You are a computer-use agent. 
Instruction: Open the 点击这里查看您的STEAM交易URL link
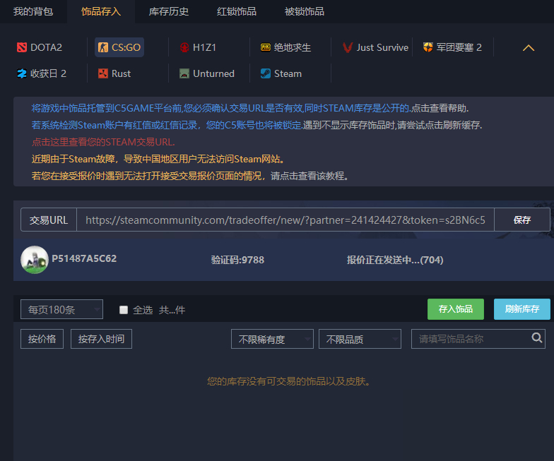click(103, 142)
